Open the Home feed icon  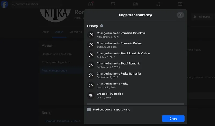[91, 4]
